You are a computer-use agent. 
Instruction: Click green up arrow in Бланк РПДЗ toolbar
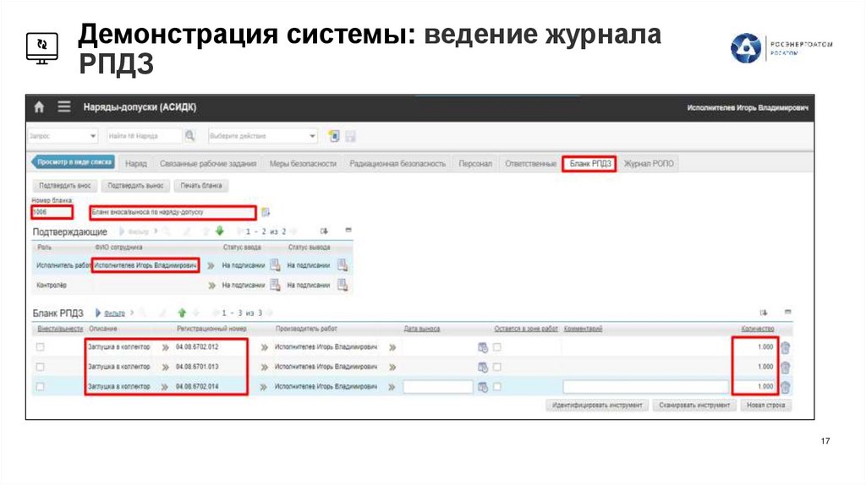tap(182, 313)
